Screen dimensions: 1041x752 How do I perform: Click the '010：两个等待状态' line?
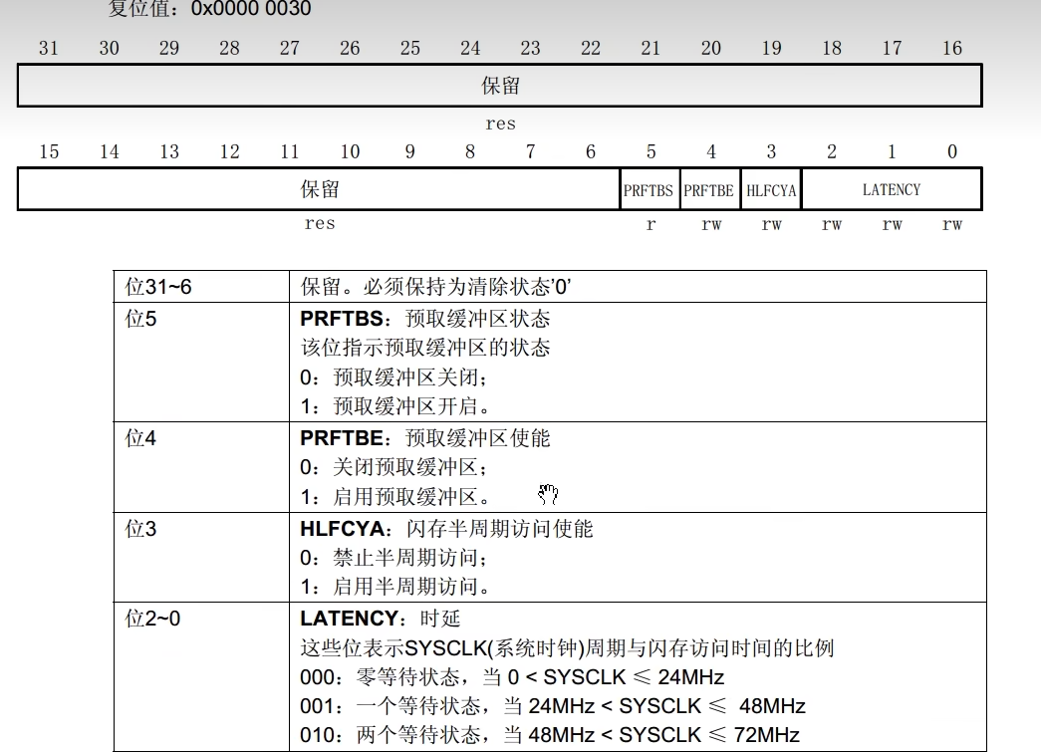550,735
